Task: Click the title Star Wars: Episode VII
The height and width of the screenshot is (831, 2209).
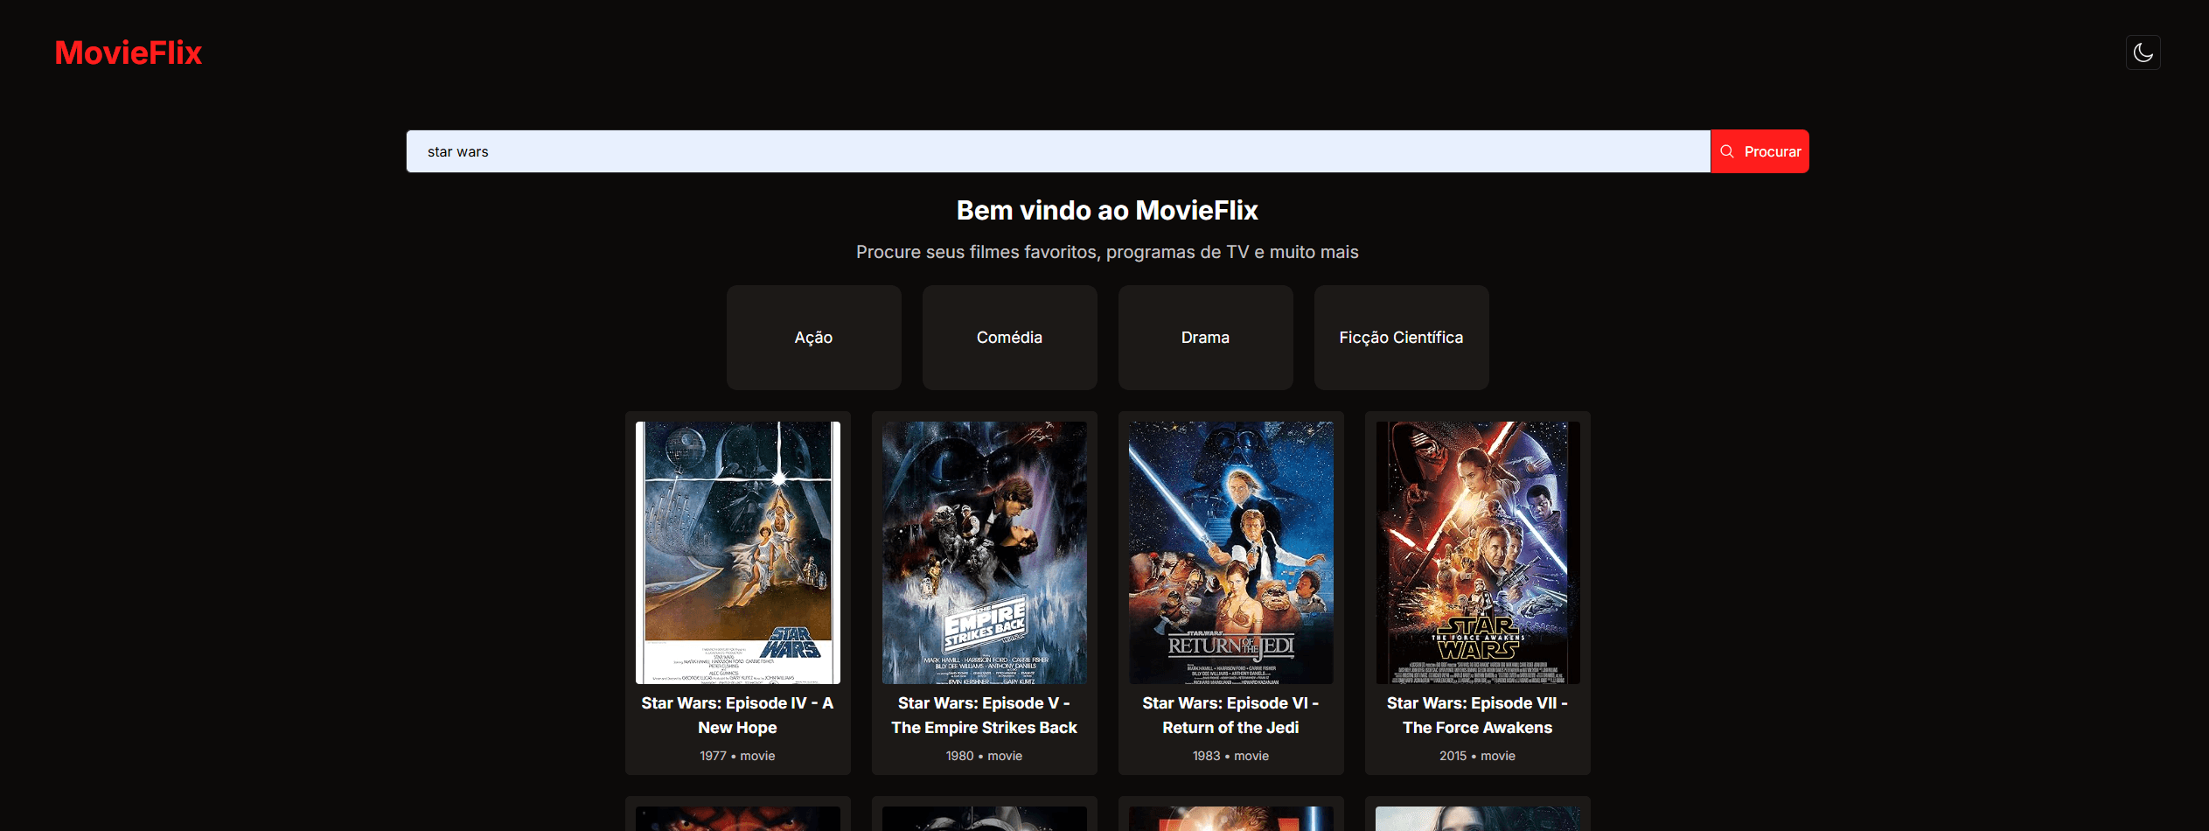Action: pos(1477,715)
